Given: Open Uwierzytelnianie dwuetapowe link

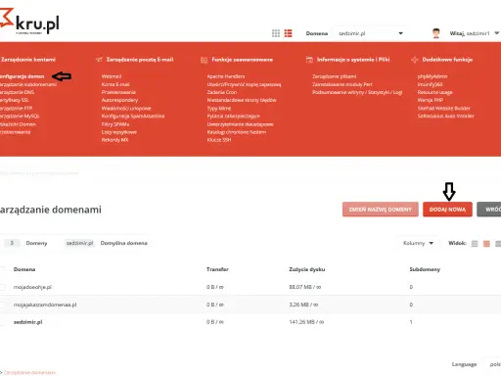Looking at the screenshot, I should [x=240, y=124].
